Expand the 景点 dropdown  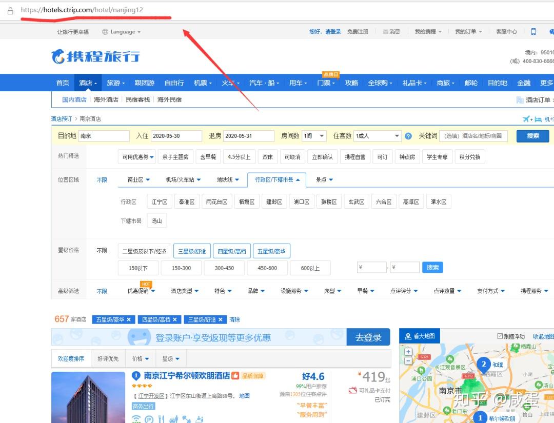click(x=324, y=180)
